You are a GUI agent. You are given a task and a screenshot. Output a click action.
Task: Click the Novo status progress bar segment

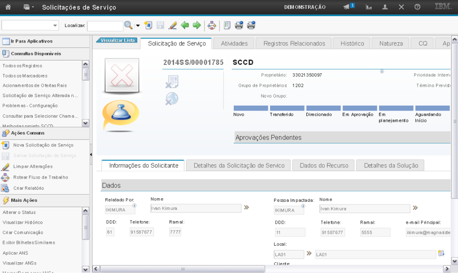point(250,108)
